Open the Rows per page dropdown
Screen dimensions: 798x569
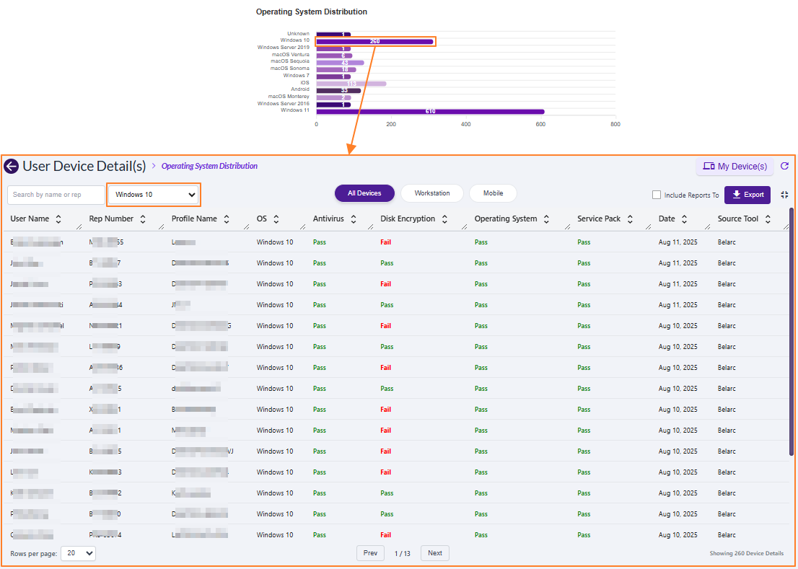(78, 553)
